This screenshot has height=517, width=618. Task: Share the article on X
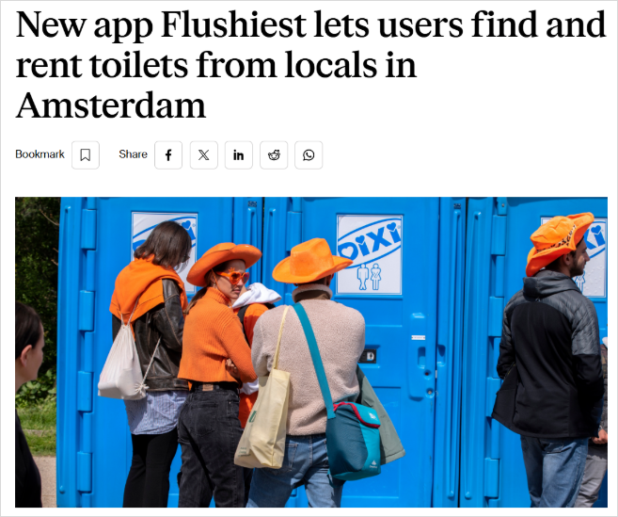tap(203, 154)
